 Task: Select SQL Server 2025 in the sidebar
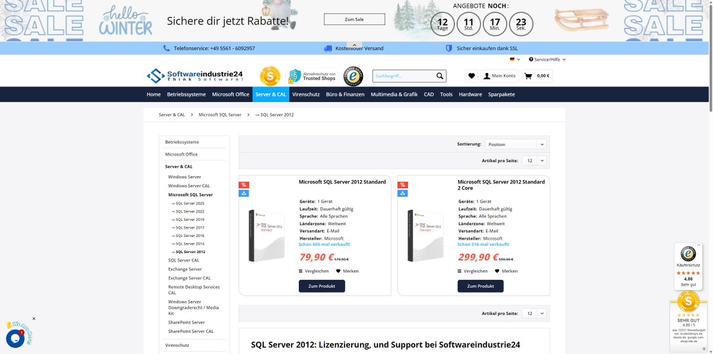(x=188, y=203)
